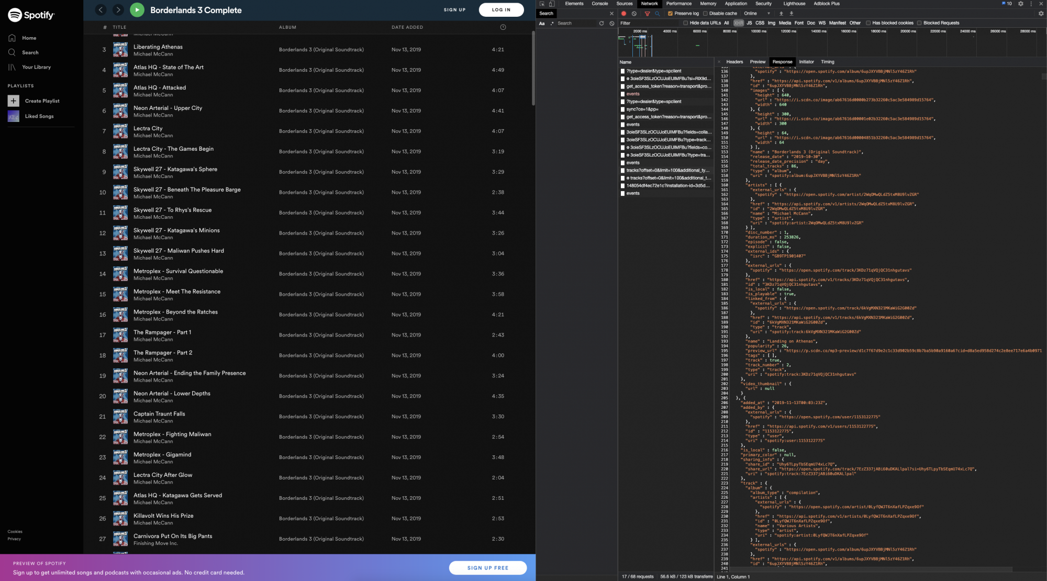Open the Adblock Plus tab
1047x581 pixels.
click(827, 4)
